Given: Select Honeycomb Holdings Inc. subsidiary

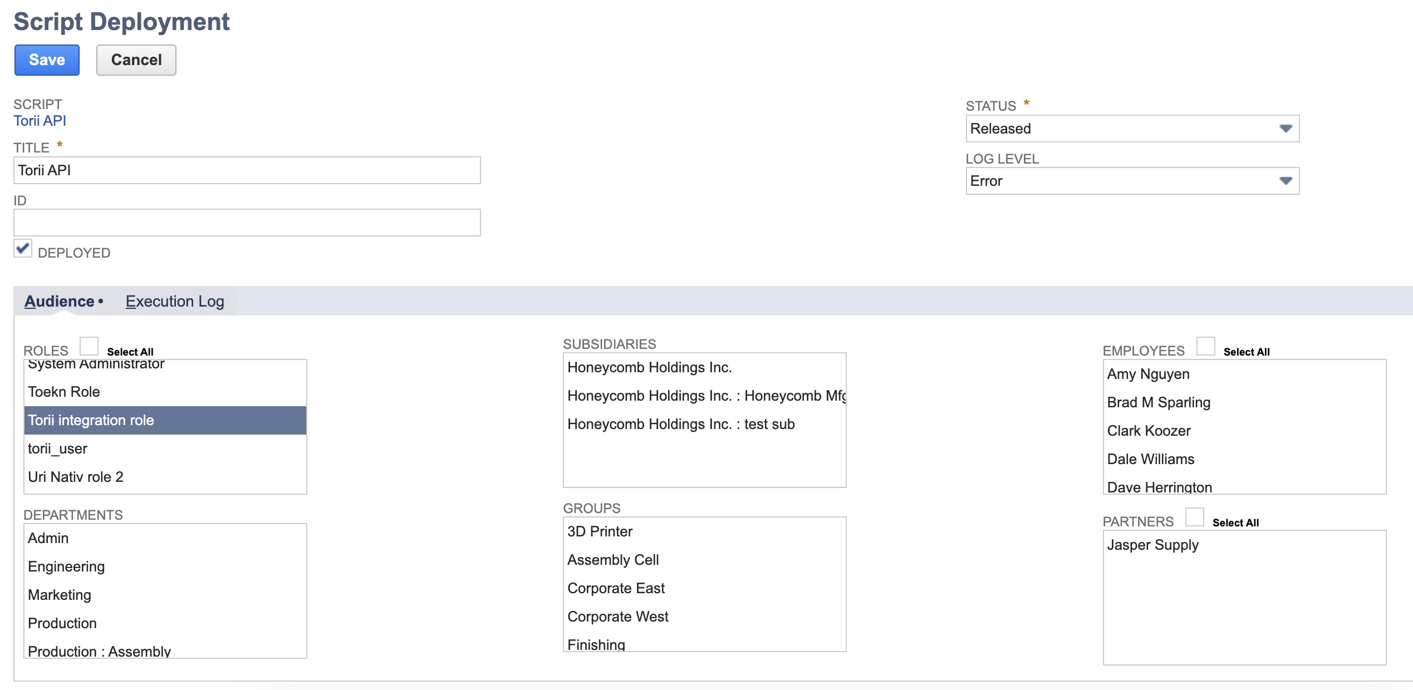Looking at the screenshot, I should 705,367.
